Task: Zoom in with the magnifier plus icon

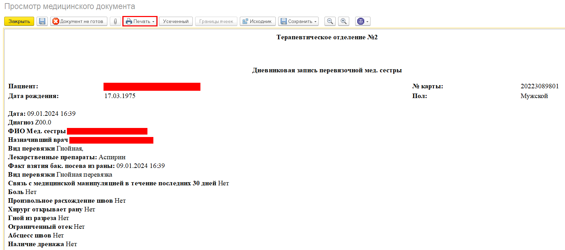Action: [343, 21]
